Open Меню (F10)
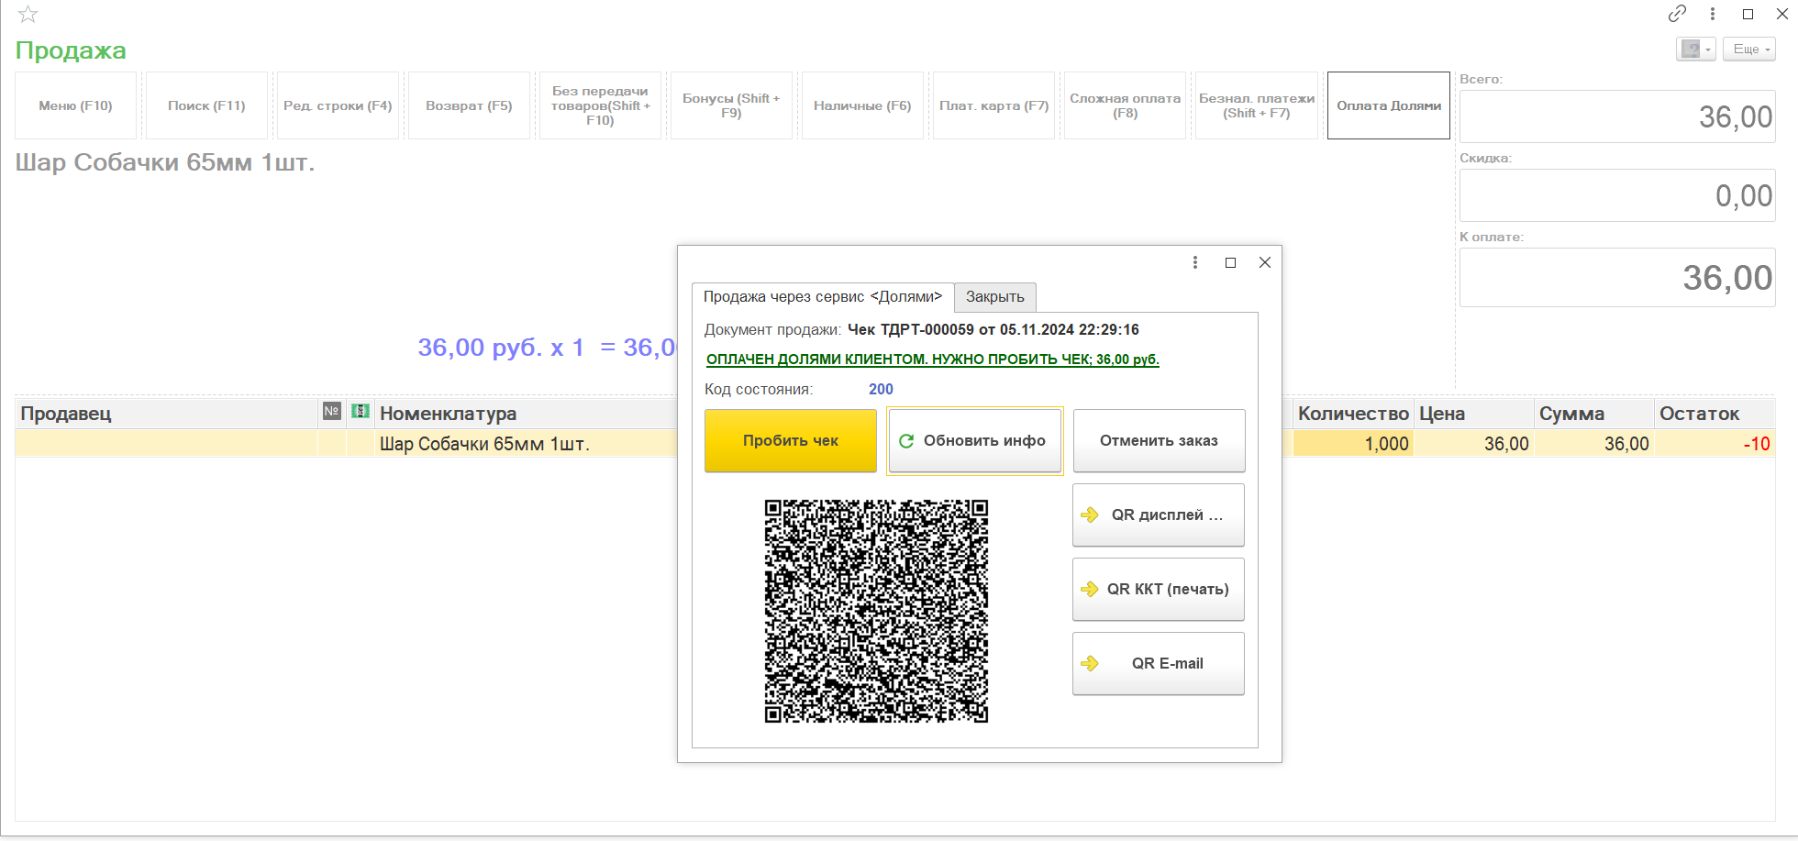Viewport: 1798px width, 841px height. point(75,105)
